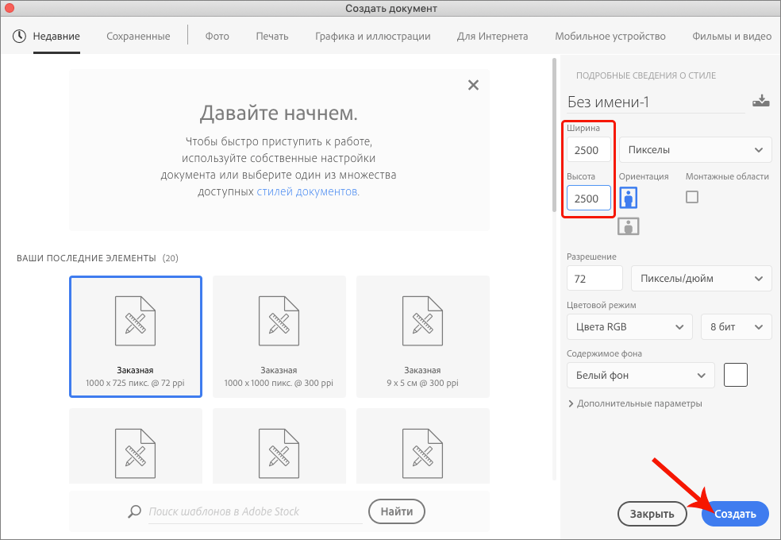Open the Фильмы и видео tab
Screen dimensions: 781x540
click(731, 36)
